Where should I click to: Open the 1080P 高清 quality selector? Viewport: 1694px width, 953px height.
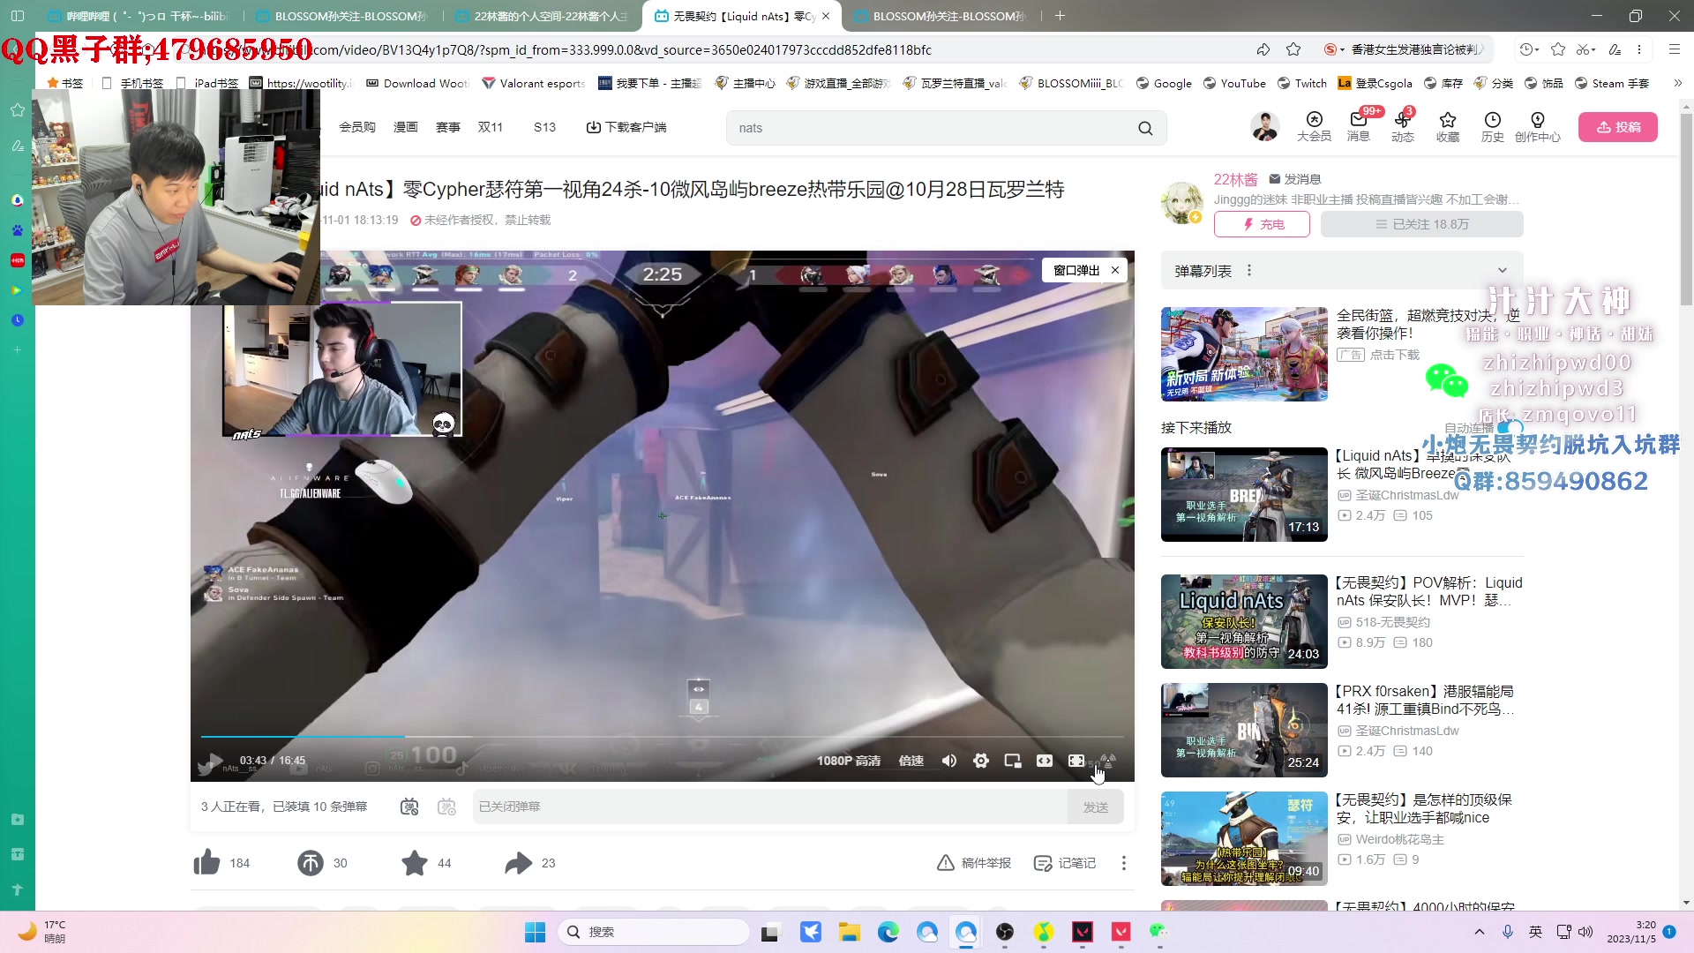849,761
